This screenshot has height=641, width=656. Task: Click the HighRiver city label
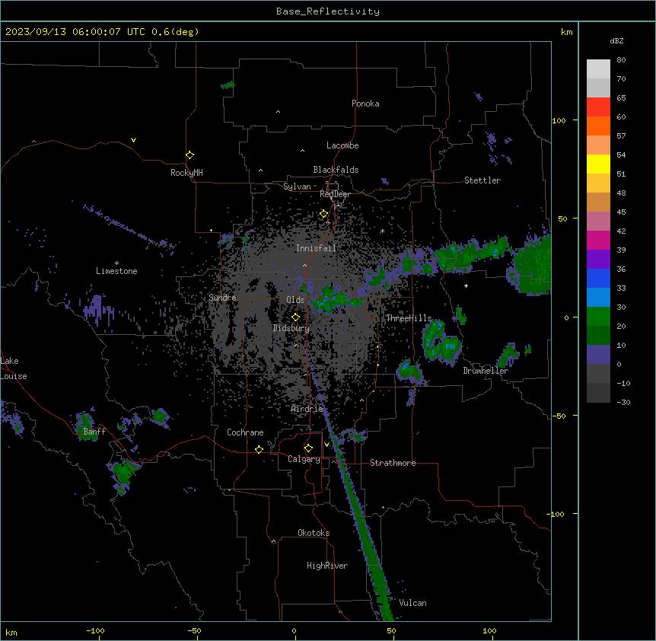pyautogui.click(x=327, y=566)
